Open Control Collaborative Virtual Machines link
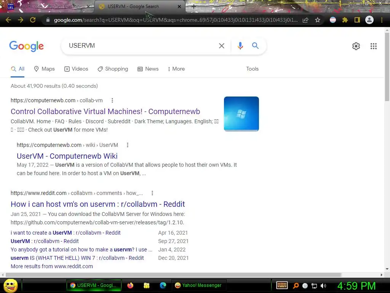 (105, 112)
